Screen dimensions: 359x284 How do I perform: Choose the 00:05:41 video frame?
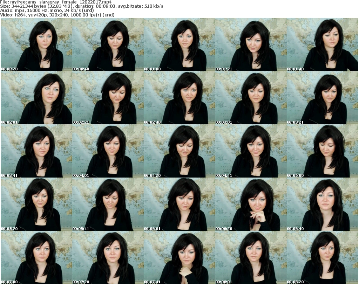click(x=108, y=204)
